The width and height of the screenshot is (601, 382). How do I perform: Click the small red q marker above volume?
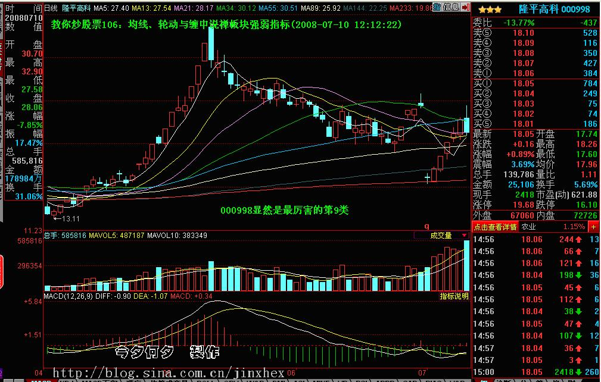coord(426,226)
